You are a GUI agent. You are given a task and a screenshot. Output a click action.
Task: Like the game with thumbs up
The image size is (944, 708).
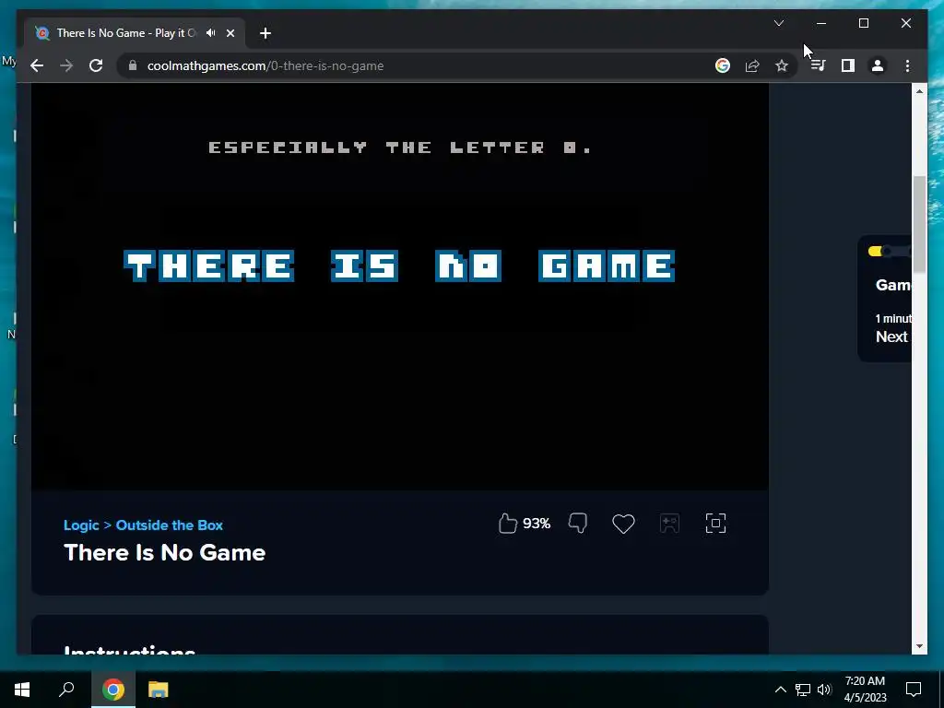pyautogui.click(x=508, y=524)
